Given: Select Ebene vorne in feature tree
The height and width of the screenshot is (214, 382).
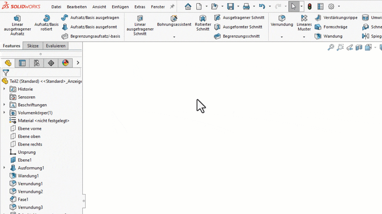Looking at the screenshot, I should (x=30, y=128).
